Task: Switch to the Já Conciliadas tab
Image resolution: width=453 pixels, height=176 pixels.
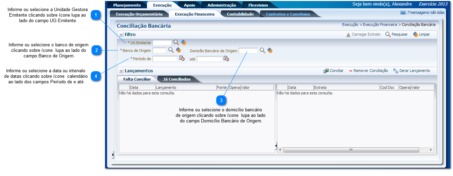Action: pos(177,79)
